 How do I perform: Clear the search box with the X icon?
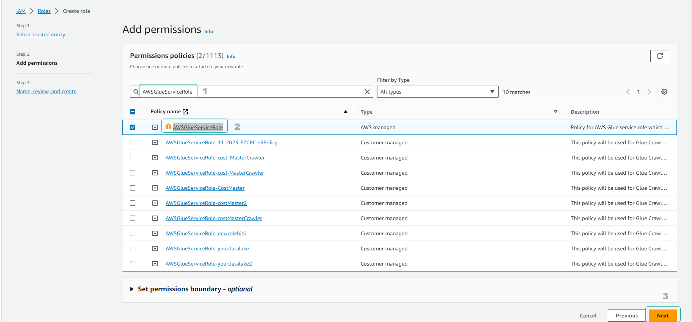click(367, 92)
